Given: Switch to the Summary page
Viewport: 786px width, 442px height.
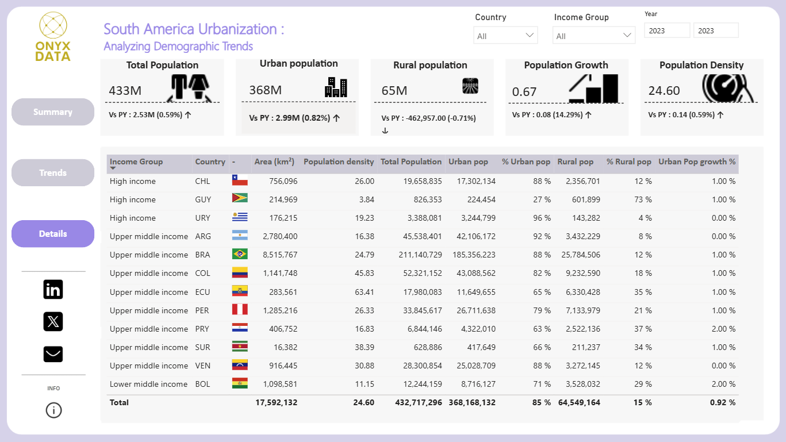Looking at the screenshot, I should tap(53, 112).
